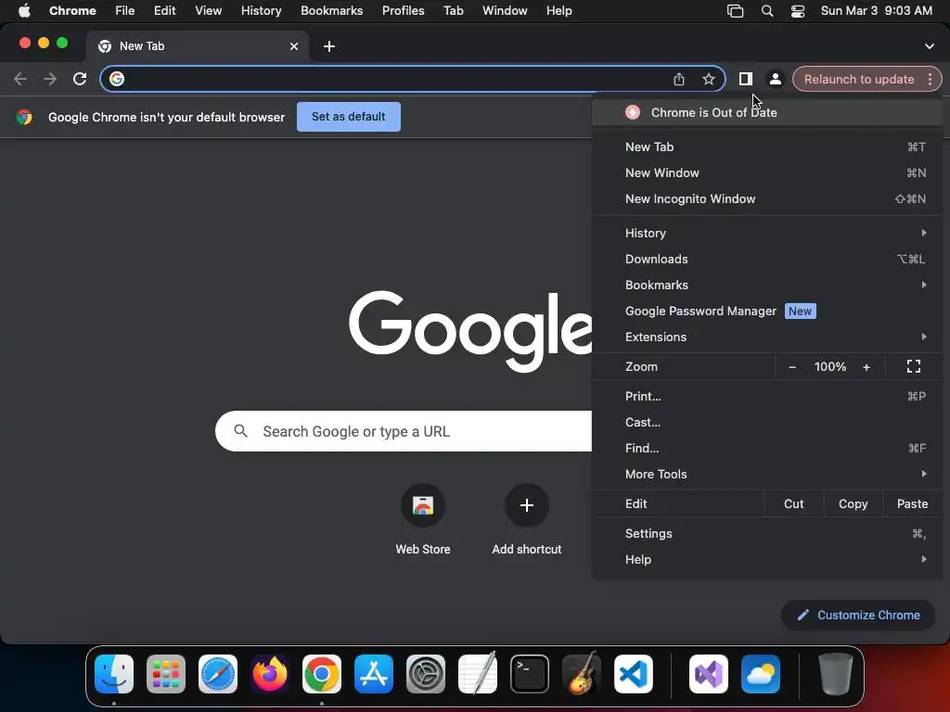Viewport: 950px width, 712px height.
Task: Open the side panel icon
Action: [745, 79]
